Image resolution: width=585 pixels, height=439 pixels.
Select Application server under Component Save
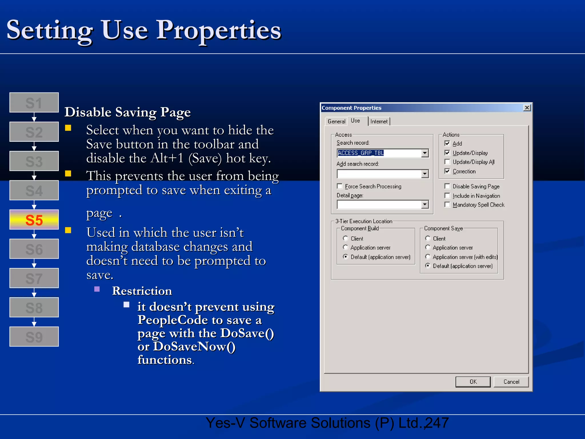click(428, 248)
